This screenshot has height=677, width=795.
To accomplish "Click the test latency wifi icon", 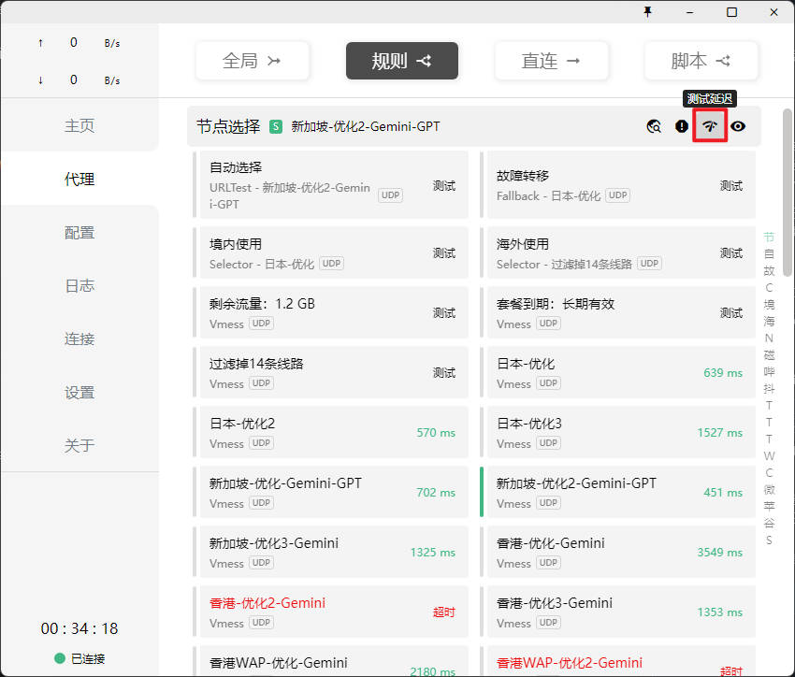I will pos(710,126).
